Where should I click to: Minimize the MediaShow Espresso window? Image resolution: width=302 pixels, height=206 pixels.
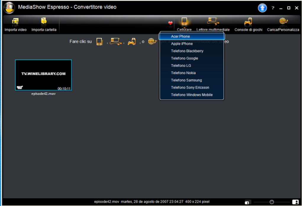click(x=281, y=8)
